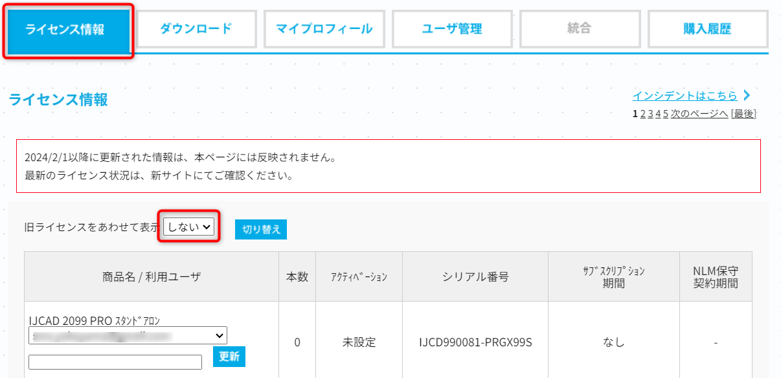The image size is (781, 378).
Task: Go to page 2 of the license list
Action: [642, 114]
